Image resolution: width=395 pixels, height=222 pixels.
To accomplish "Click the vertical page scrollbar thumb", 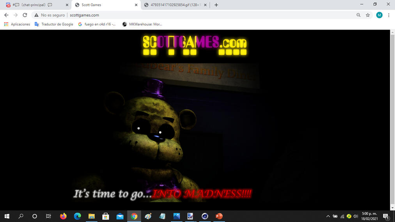I will tap(393, 120).
